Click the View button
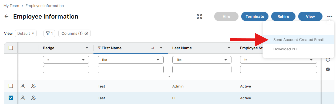 click(x=310, y=16)
